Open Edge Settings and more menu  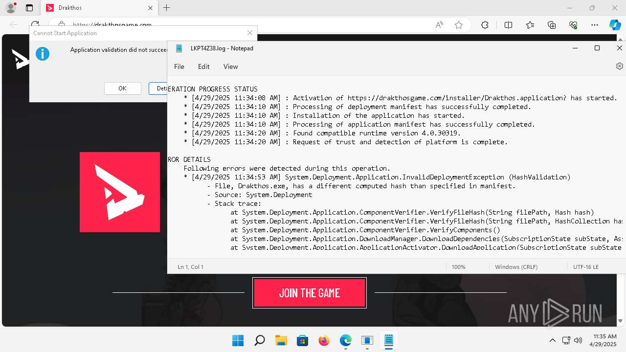(x=595, y=25)
